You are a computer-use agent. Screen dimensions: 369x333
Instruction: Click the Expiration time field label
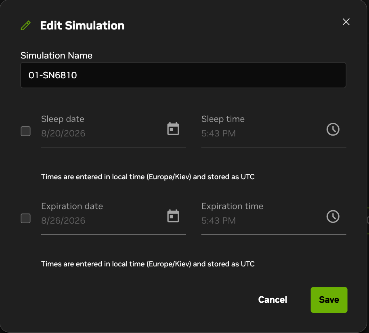(x=232, y=206)
